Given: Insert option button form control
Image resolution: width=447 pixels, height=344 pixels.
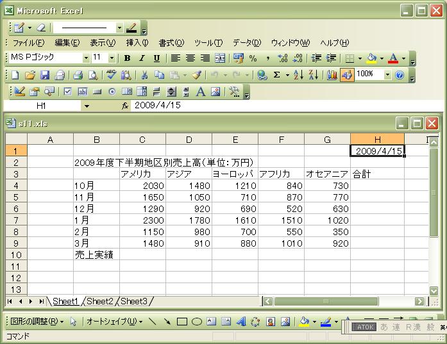Looking at the screenshot, I should (x=112, y=92).
